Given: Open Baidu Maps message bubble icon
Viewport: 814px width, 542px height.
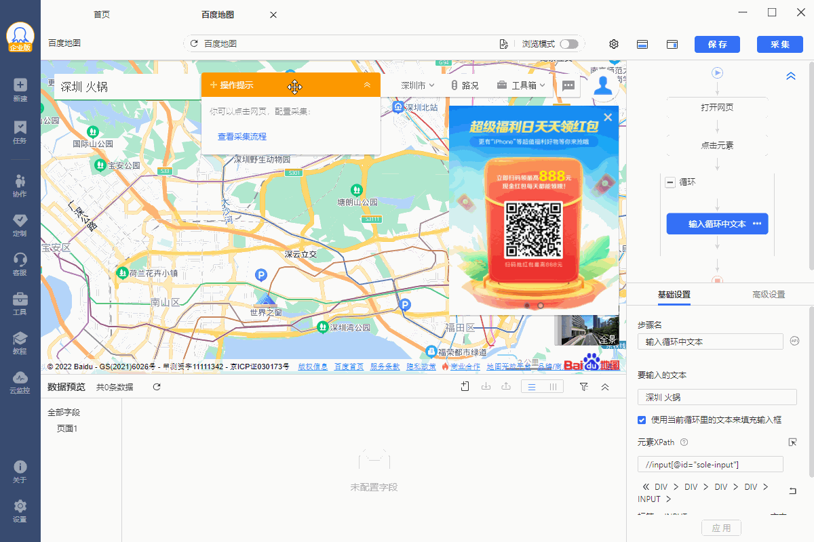Looking at the screenshot, I should coord(568,85).
